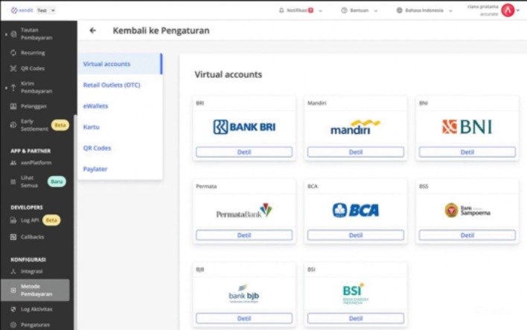
Task: Click the BNI logo
Action: pyautogui.click(x=467, y=127)
